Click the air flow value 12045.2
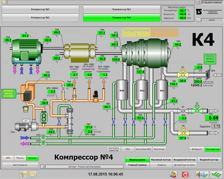Screen dimensions: 224x179 [196, 85]
